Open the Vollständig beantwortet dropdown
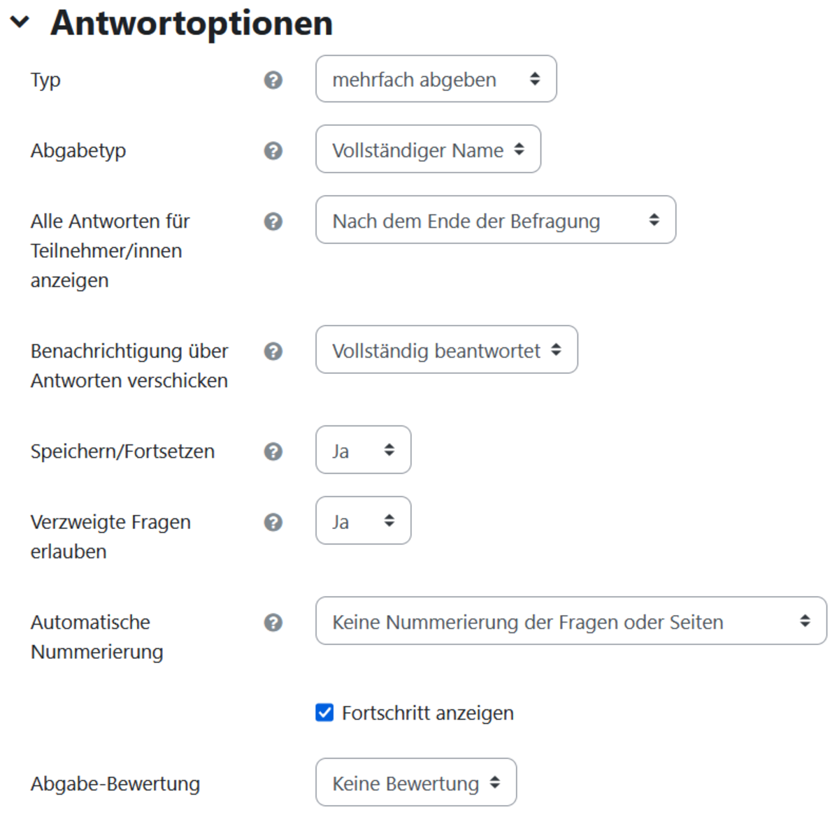Screen dimensions: 839x819 447,349
